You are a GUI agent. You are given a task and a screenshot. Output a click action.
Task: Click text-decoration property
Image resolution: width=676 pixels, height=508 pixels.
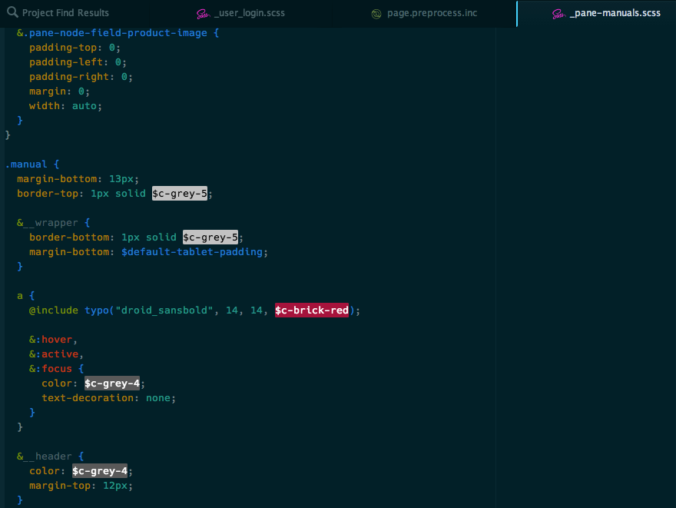[x=88, y=398]
